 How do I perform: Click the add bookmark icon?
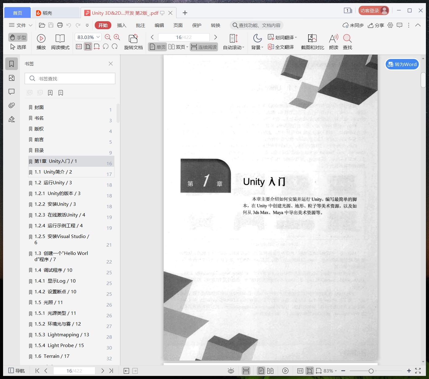pyautogui.click(x=50, y=93)
